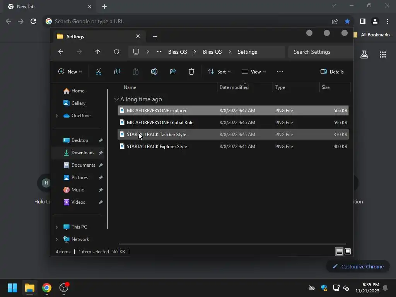Open Chrome side panel icon
This screenshot has width=396, height=297.
tap(363, 21)
